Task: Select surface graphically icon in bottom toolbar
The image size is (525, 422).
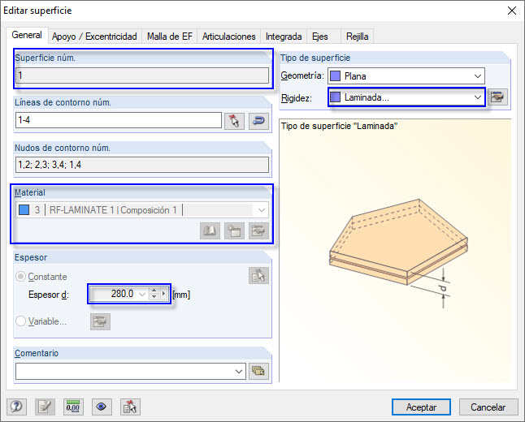Action: coord(130,407)
